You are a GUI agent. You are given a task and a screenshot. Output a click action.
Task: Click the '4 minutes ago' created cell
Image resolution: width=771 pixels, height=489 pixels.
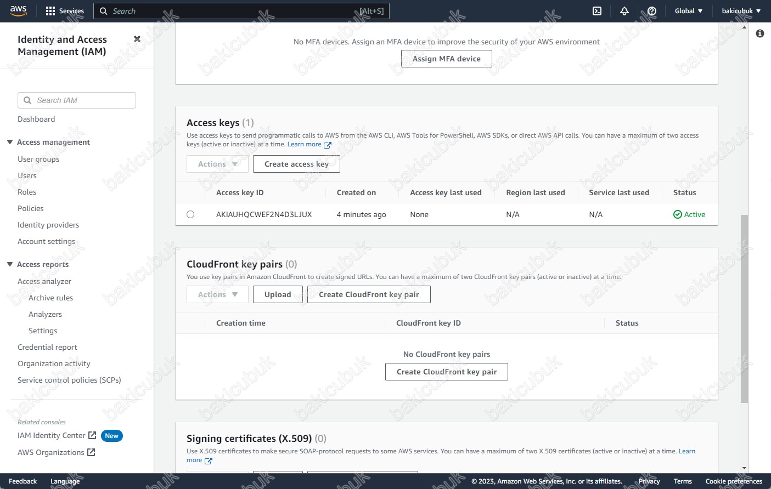[x=361, y=214]
